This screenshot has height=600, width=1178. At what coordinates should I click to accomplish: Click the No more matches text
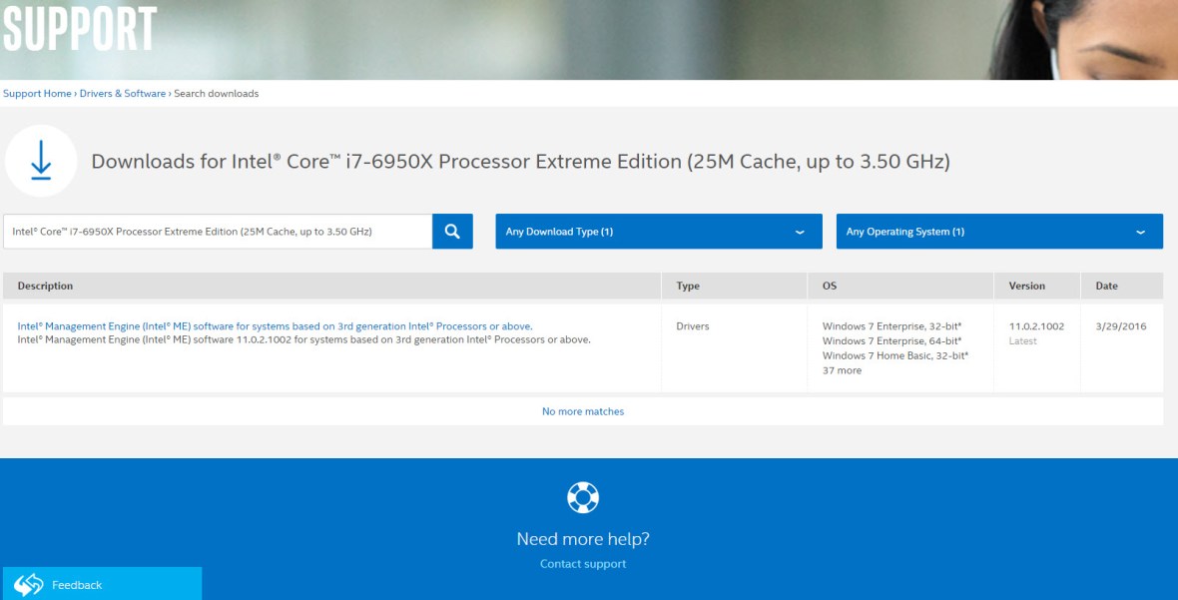582,410
